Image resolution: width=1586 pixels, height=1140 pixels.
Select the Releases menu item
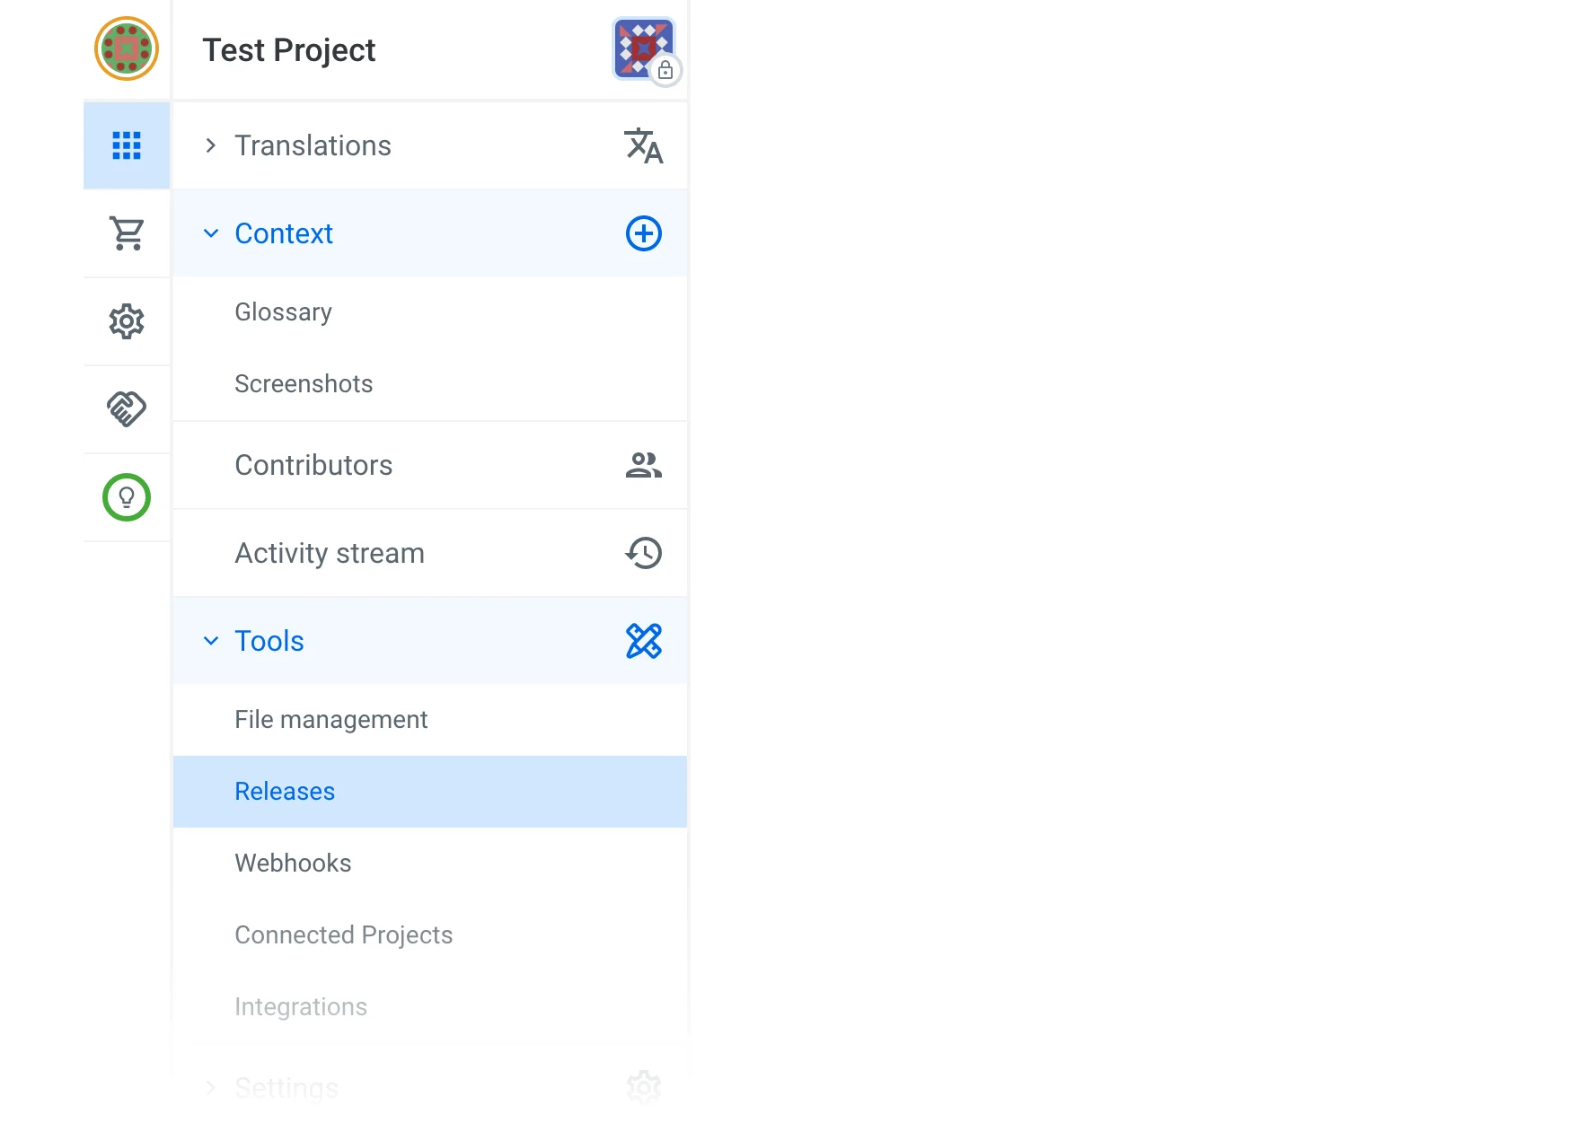coord(285,792)
